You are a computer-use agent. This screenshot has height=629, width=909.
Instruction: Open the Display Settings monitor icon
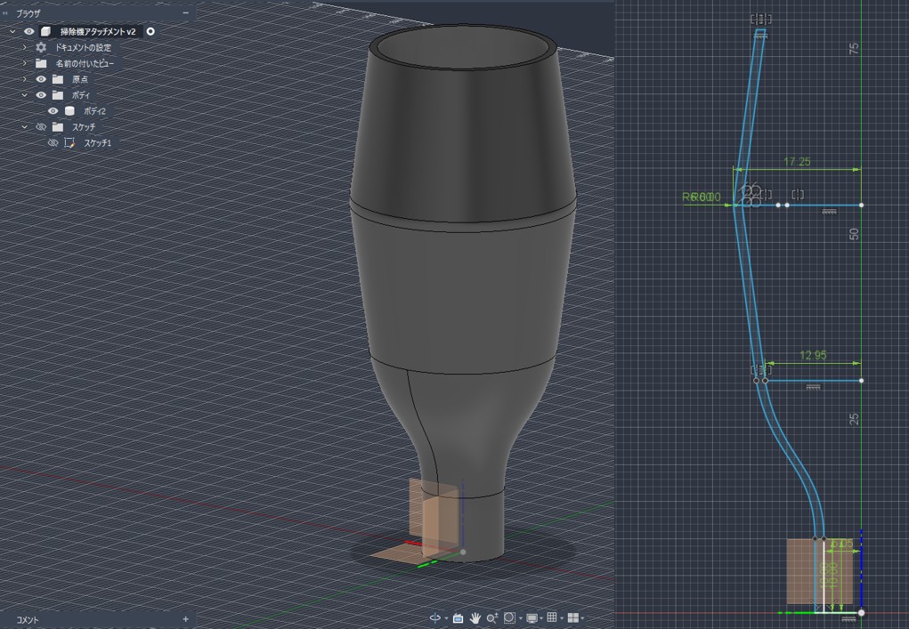(x=532, y=618)
